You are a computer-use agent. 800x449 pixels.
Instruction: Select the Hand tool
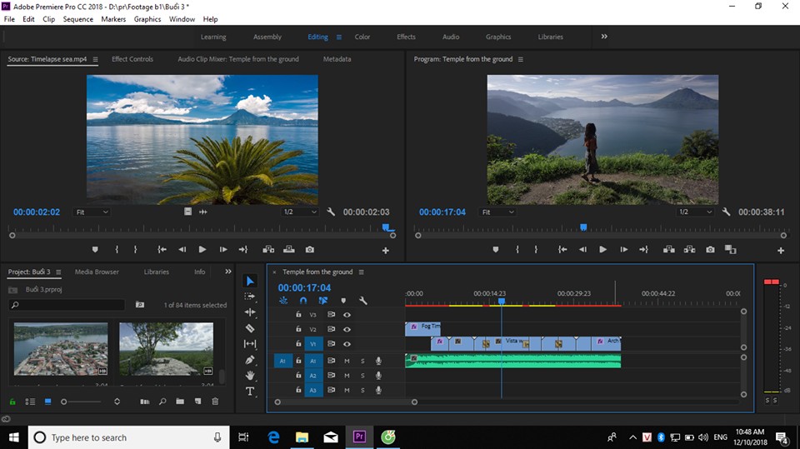[x=250, y=376]
